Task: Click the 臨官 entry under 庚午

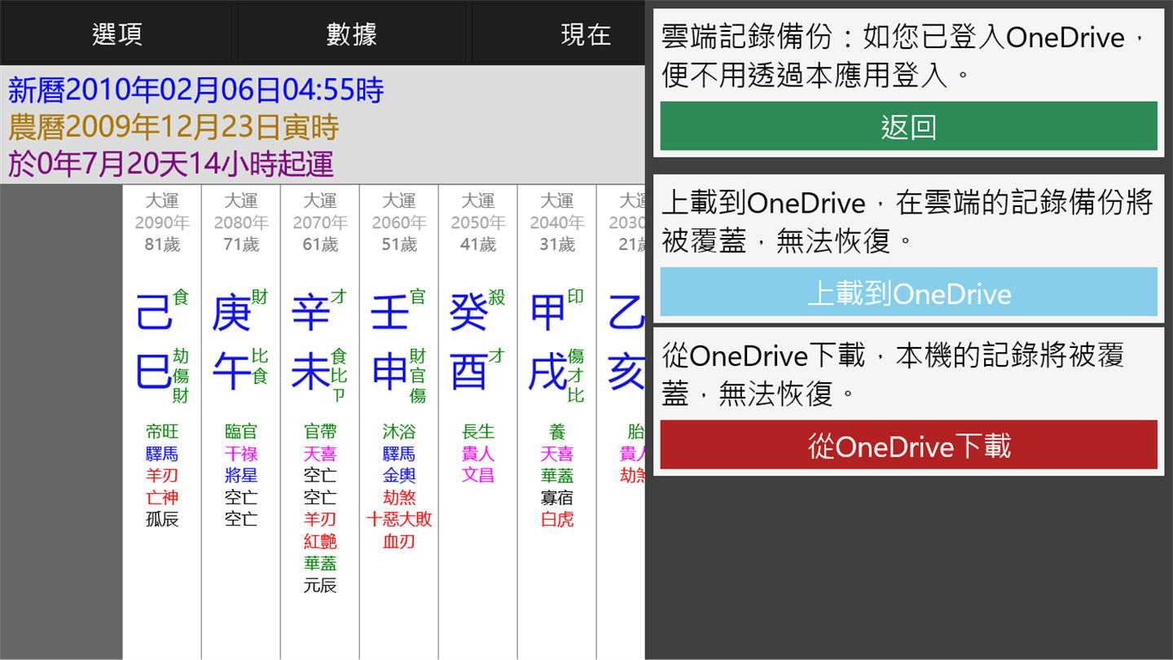Action: 241,432
